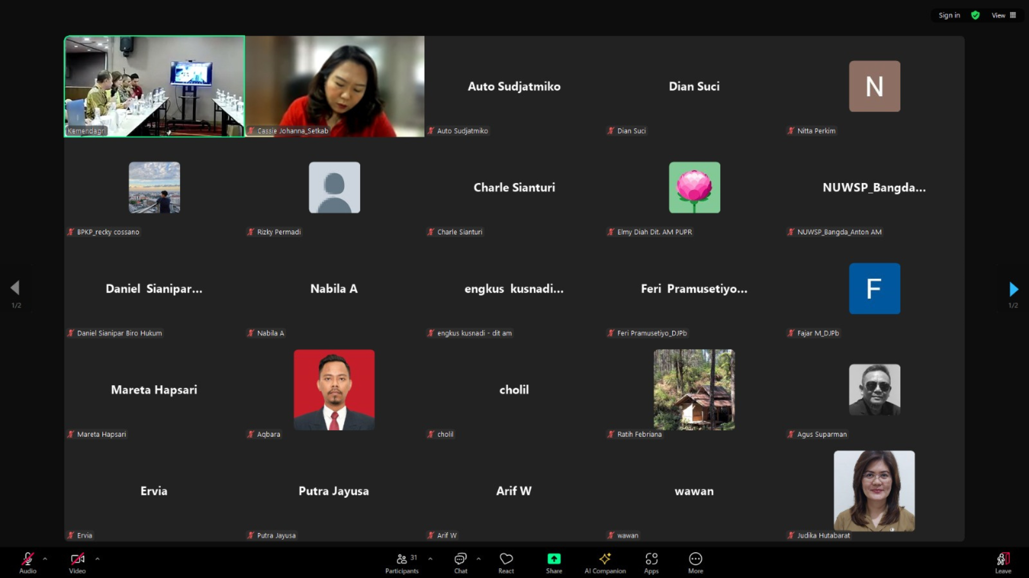Click muted mic icon beside Aqbara label
Viewport: 1029px width, 578px height.
pyautogui.click(x=251, y=434)
